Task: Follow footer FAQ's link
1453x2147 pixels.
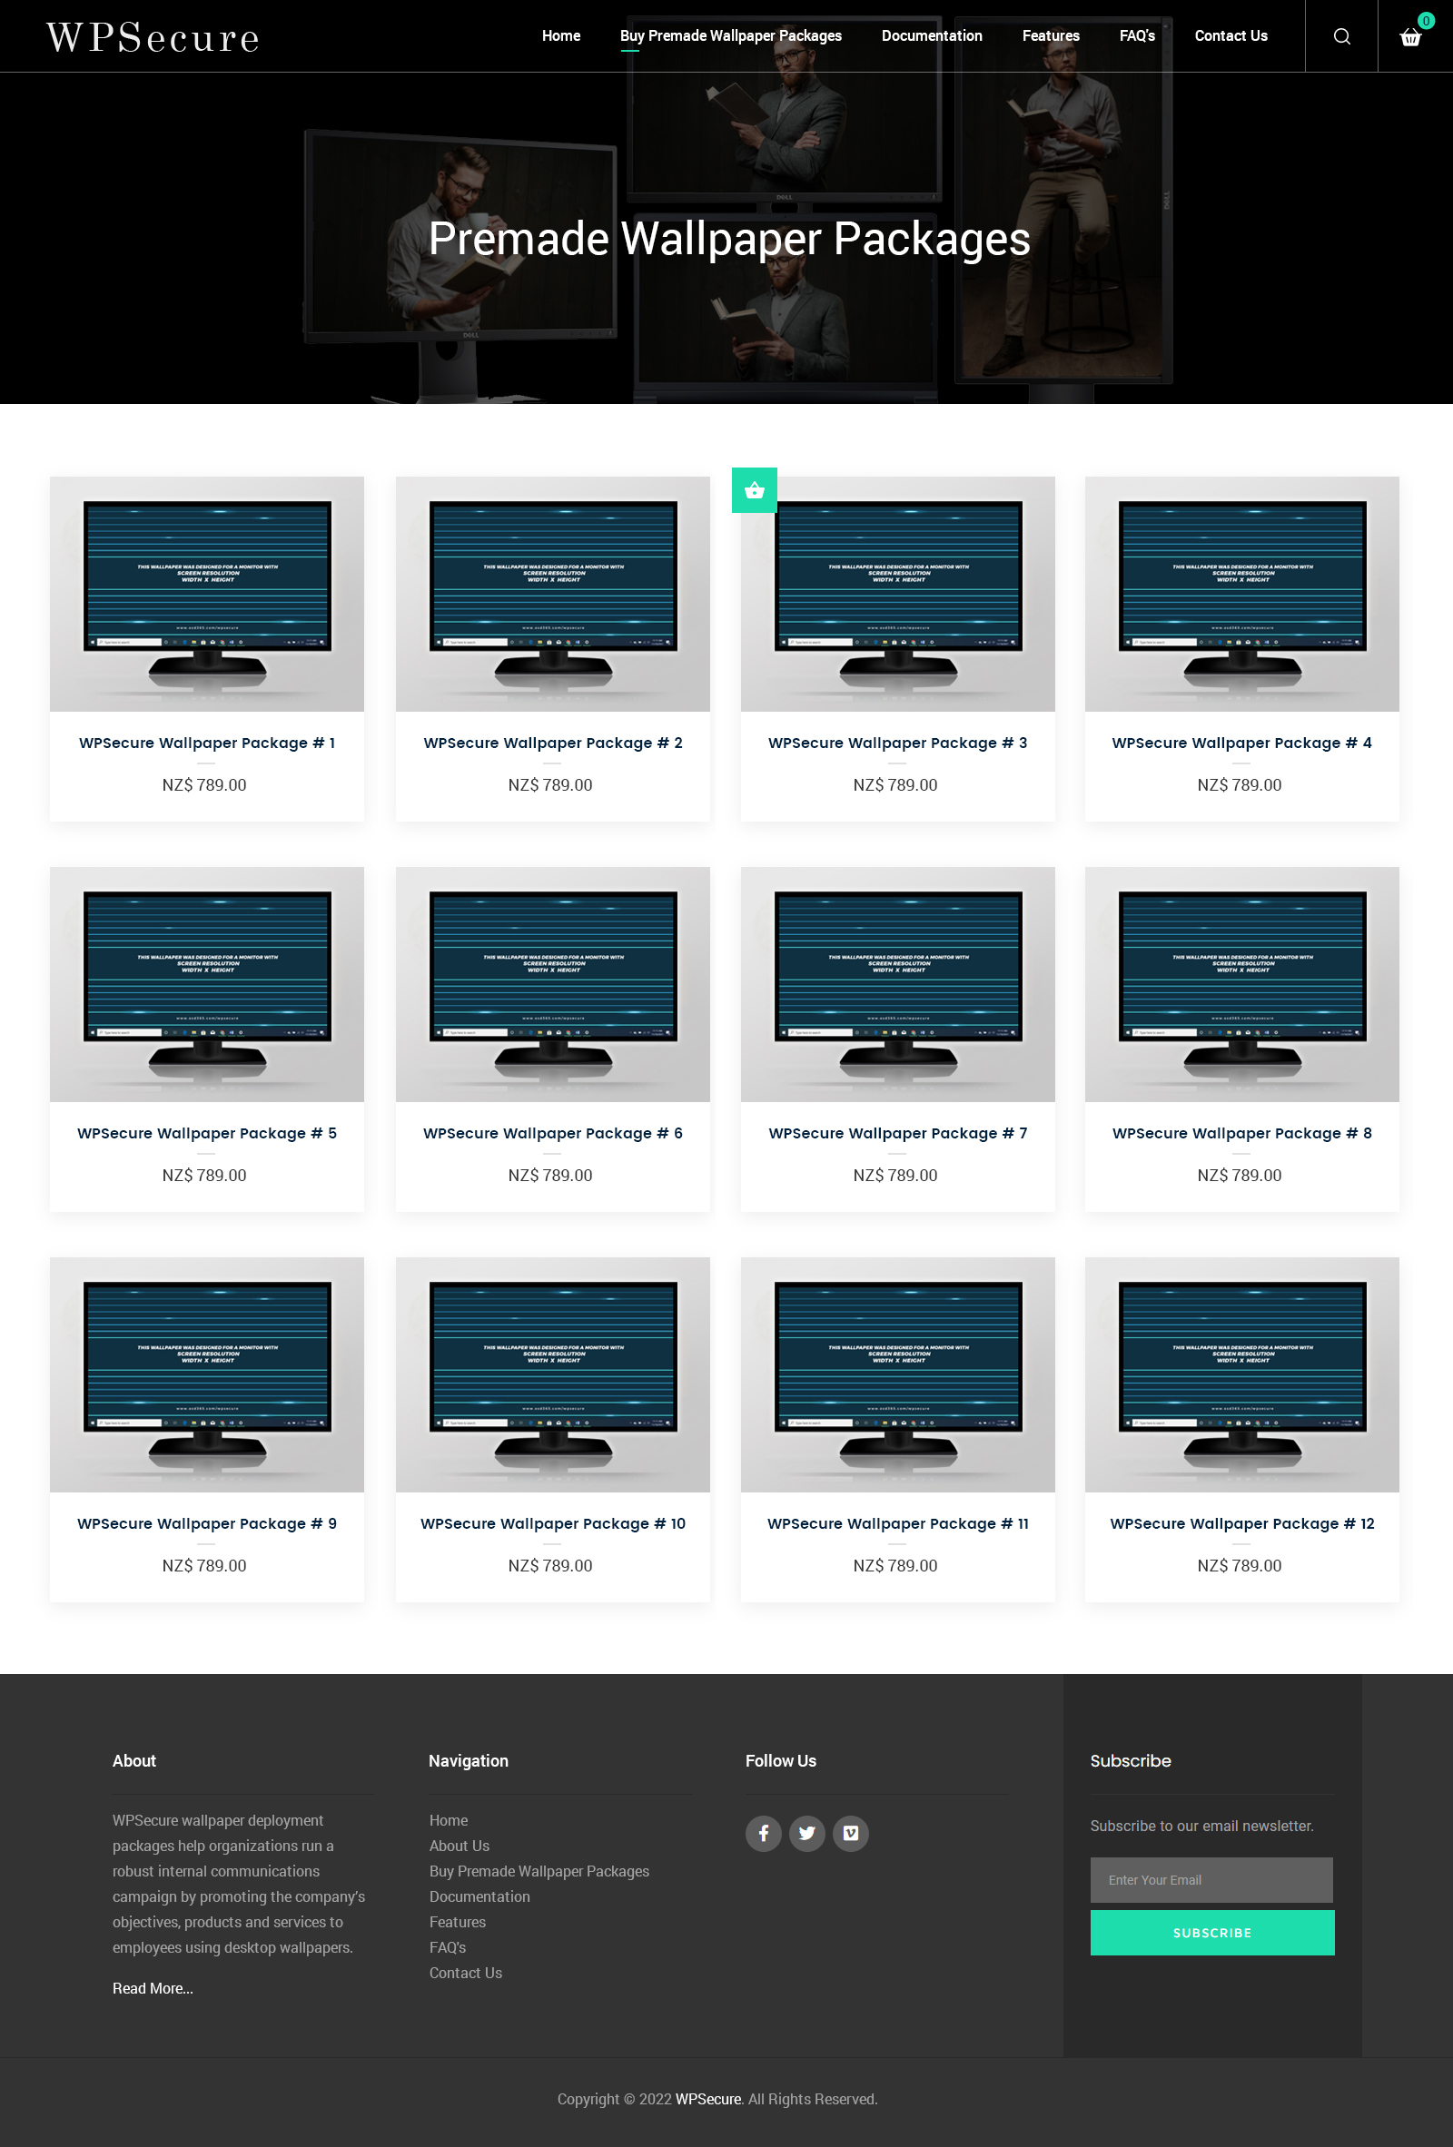Action: [448, 1947]
